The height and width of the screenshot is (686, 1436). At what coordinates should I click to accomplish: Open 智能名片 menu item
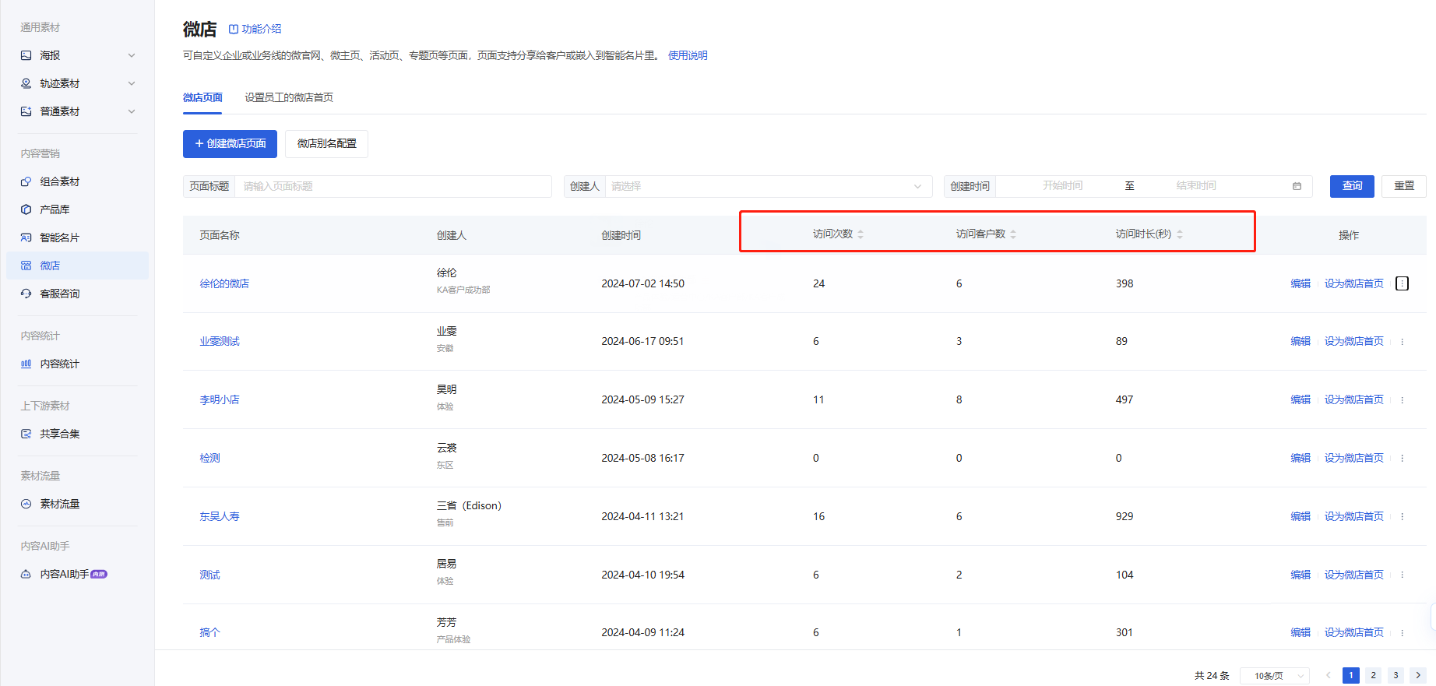[77, 237]
